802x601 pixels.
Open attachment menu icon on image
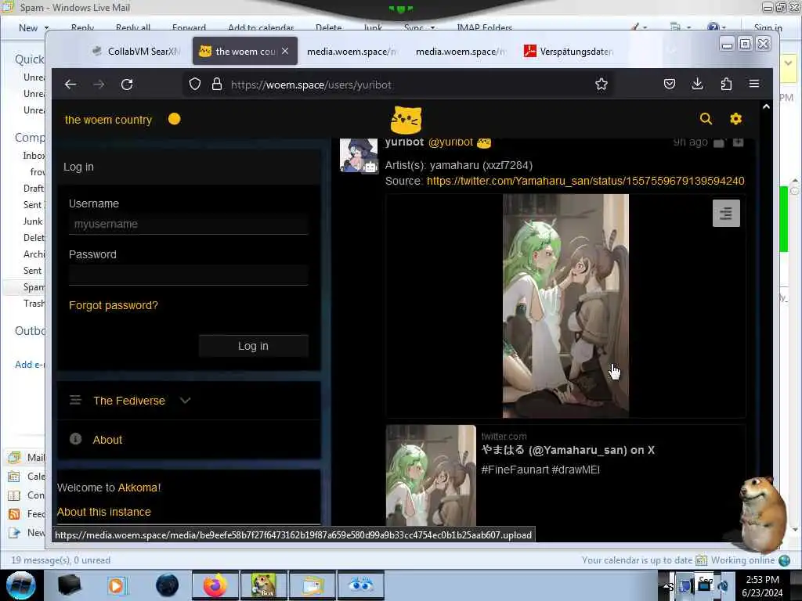pos(726,213)
